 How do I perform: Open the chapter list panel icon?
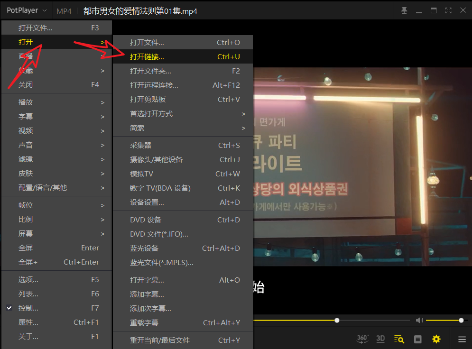click(x=418, y=339)
